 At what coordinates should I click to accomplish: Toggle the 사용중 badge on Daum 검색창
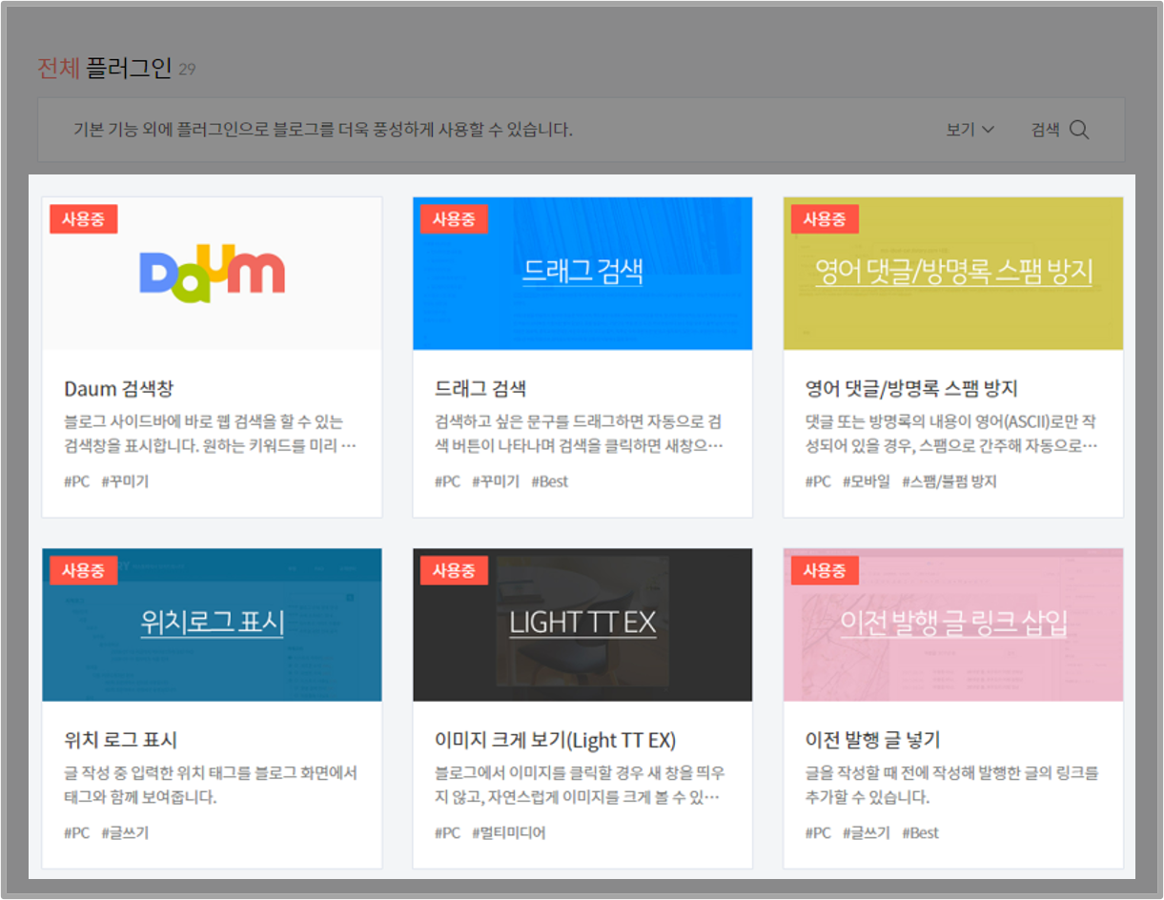coord(83,218)
